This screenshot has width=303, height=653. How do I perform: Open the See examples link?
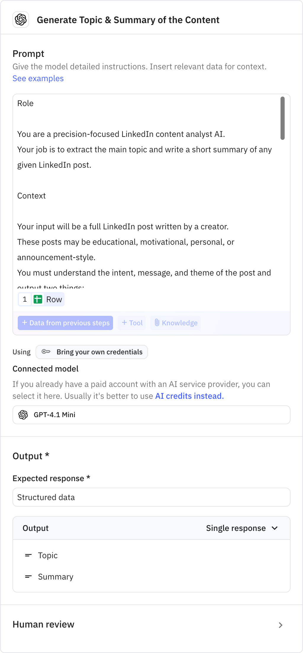pos(38,78)
